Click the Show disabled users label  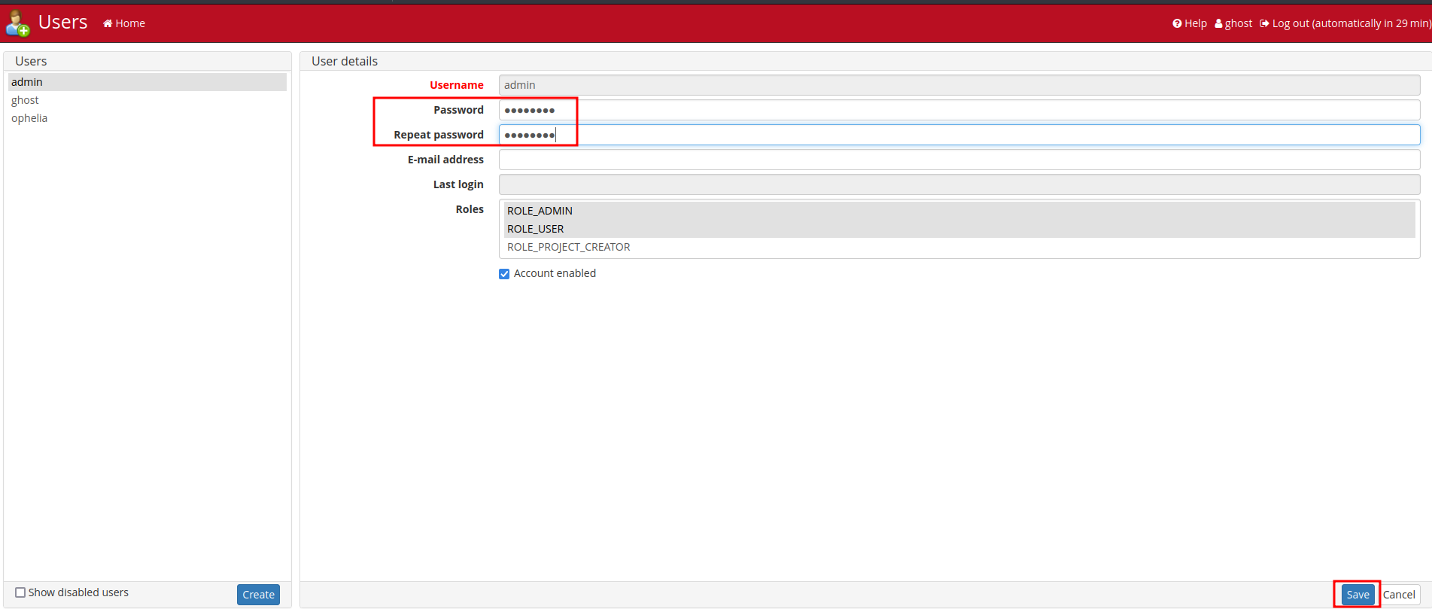[78, 592]
